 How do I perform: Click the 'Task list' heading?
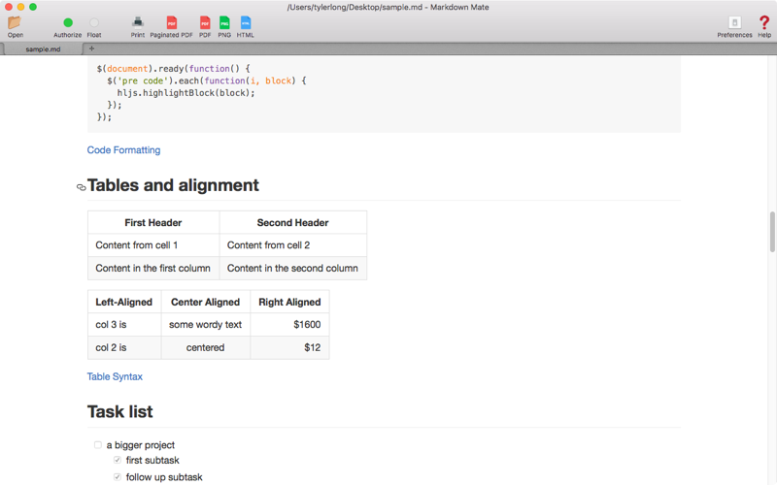[119, 411]
